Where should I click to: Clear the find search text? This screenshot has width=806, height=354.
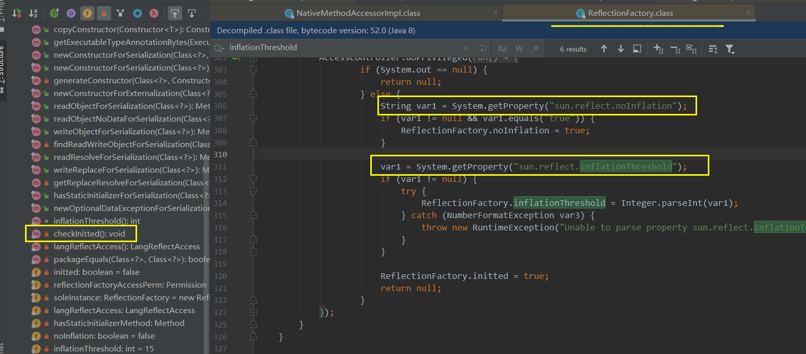click(x=466, y=49)
